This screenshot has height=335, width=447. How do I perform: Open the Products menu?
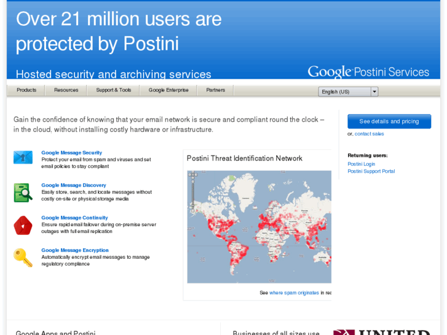pyautogui.click(x=26, y=90)
